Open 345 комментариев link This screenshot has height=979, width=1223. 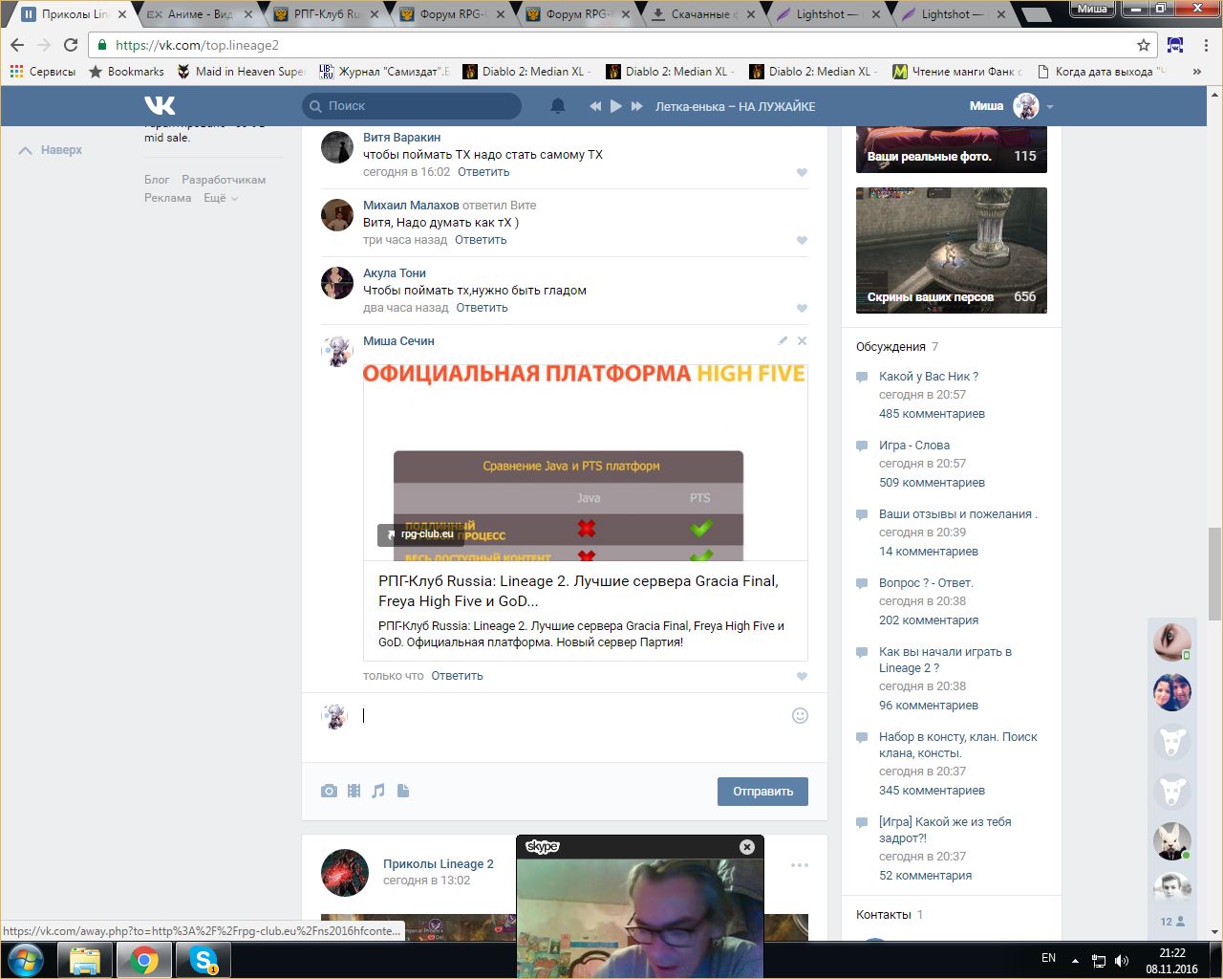click(932, 791)
